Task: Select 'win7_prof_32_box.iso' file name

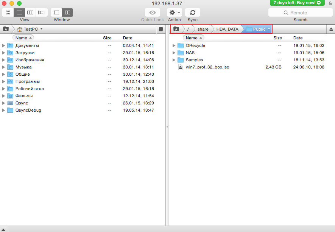Action: tap(207, 67)
